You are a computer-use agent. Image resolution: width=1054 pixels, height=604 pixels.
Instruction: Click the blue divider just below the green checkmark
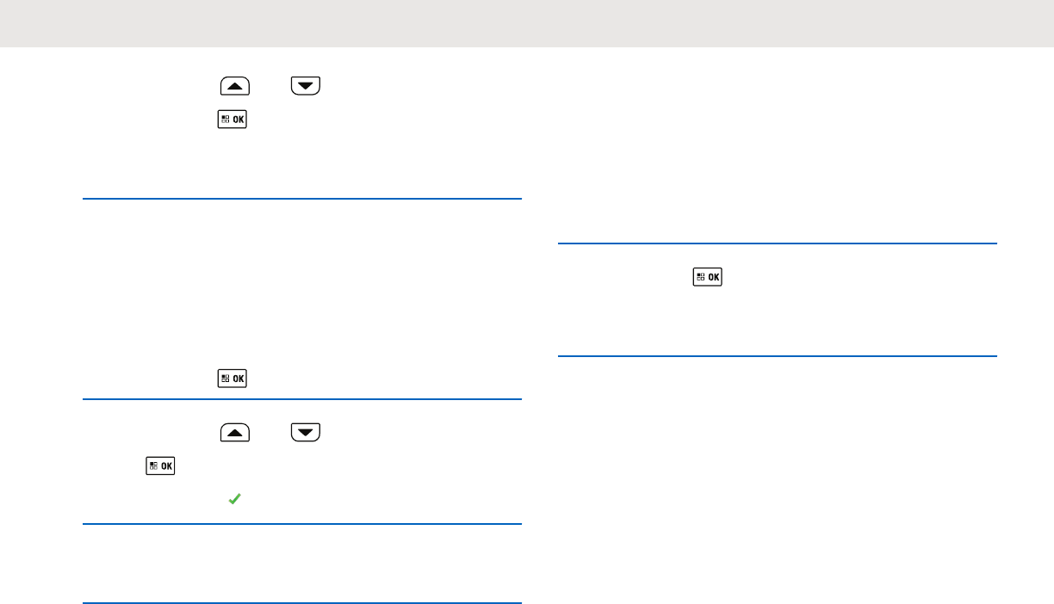click(302, 524)
